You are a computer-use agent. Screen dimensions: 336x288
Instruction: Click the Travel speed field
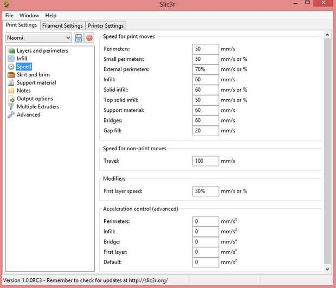pos(205,161)
